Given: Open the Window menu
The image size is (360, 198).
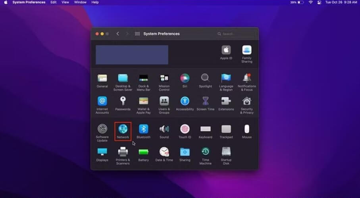Looking at the screenshot, I should pyautogui.click(x=80, y=2).
